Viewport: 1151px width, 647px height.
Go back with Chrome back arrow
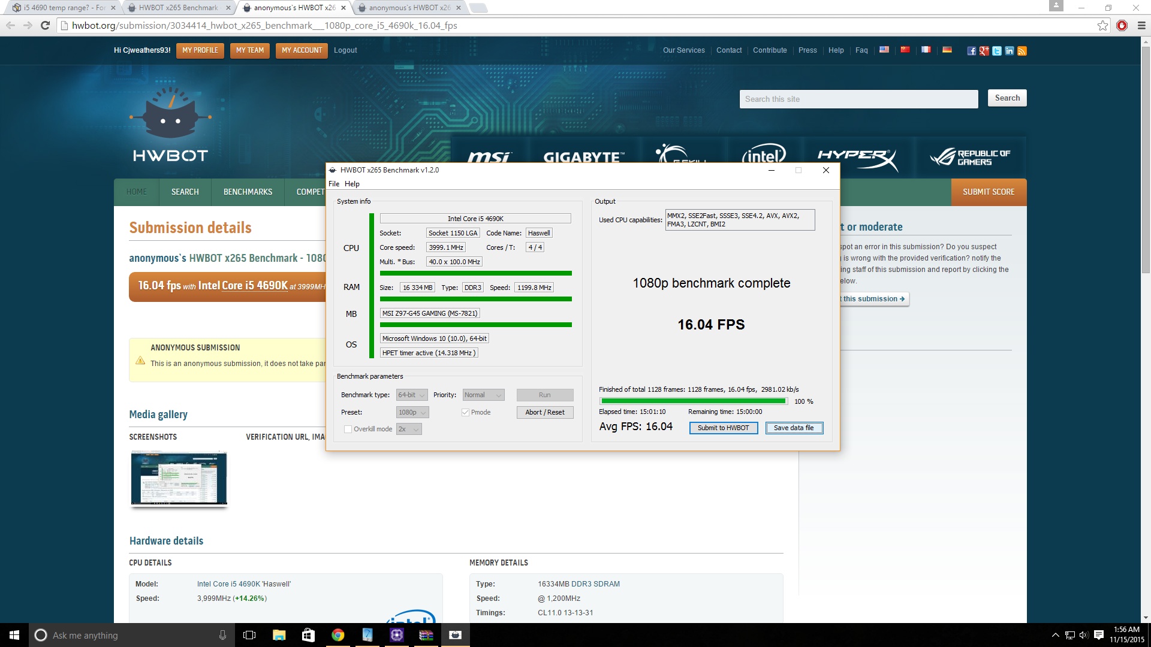pyautogui.click(x=10, y=25)
